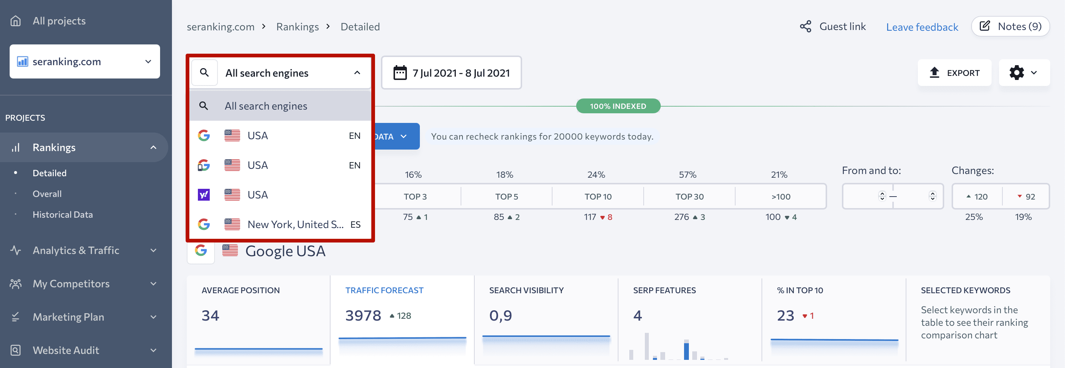Open the AVERAGE POSITION card

258,320
